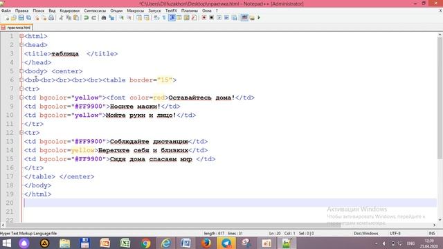Viewport: 443px width, 249px height.
Task: Collapse the <tr> fold on line 12
Action: coord(21,132)
